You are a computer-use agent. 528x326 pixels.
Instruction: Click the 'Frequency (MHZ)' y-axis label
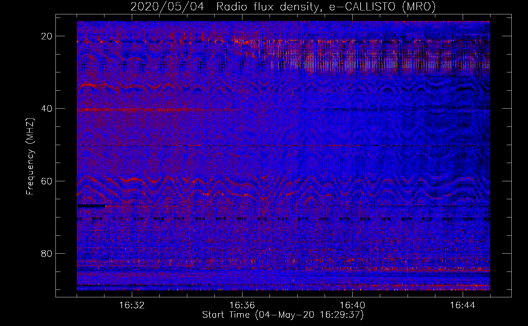click(30, 156)
